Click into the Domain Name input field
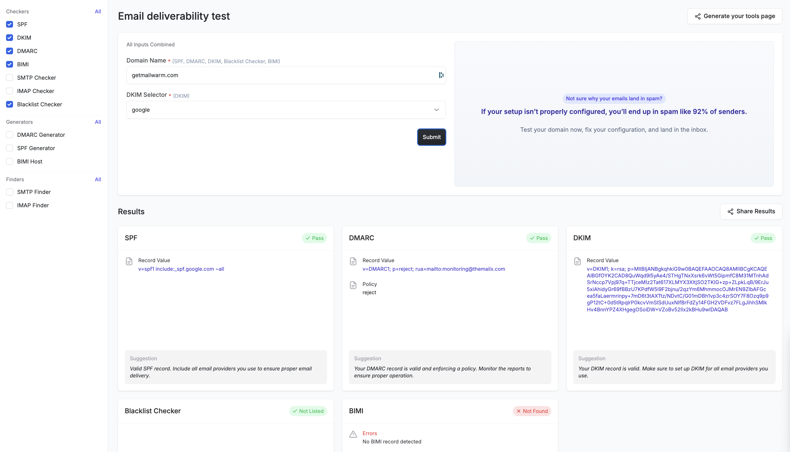The height and width of the screenshot is (452, 790). coord(280,75)
